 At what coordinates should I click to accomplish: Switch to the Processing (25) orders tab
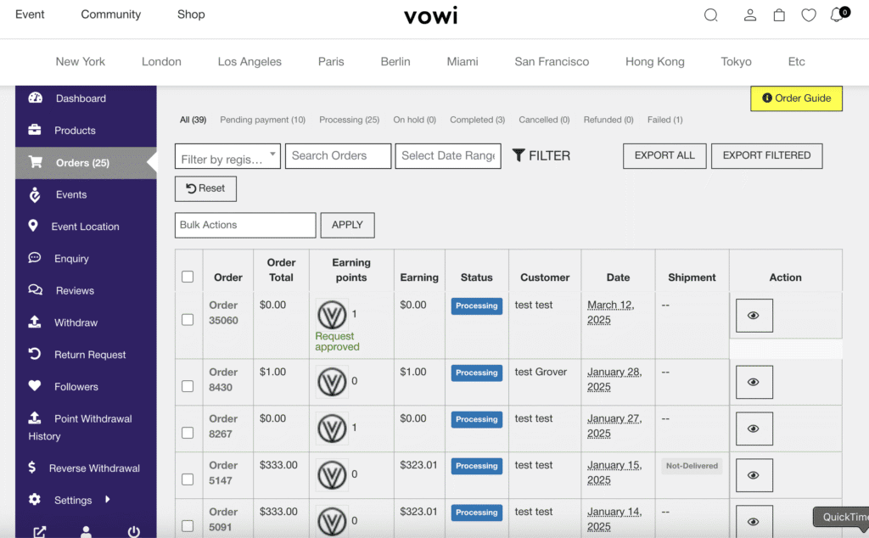[349, 120]
